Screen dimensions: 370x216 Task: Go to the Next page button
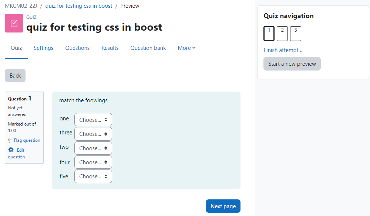click(223, 206)
